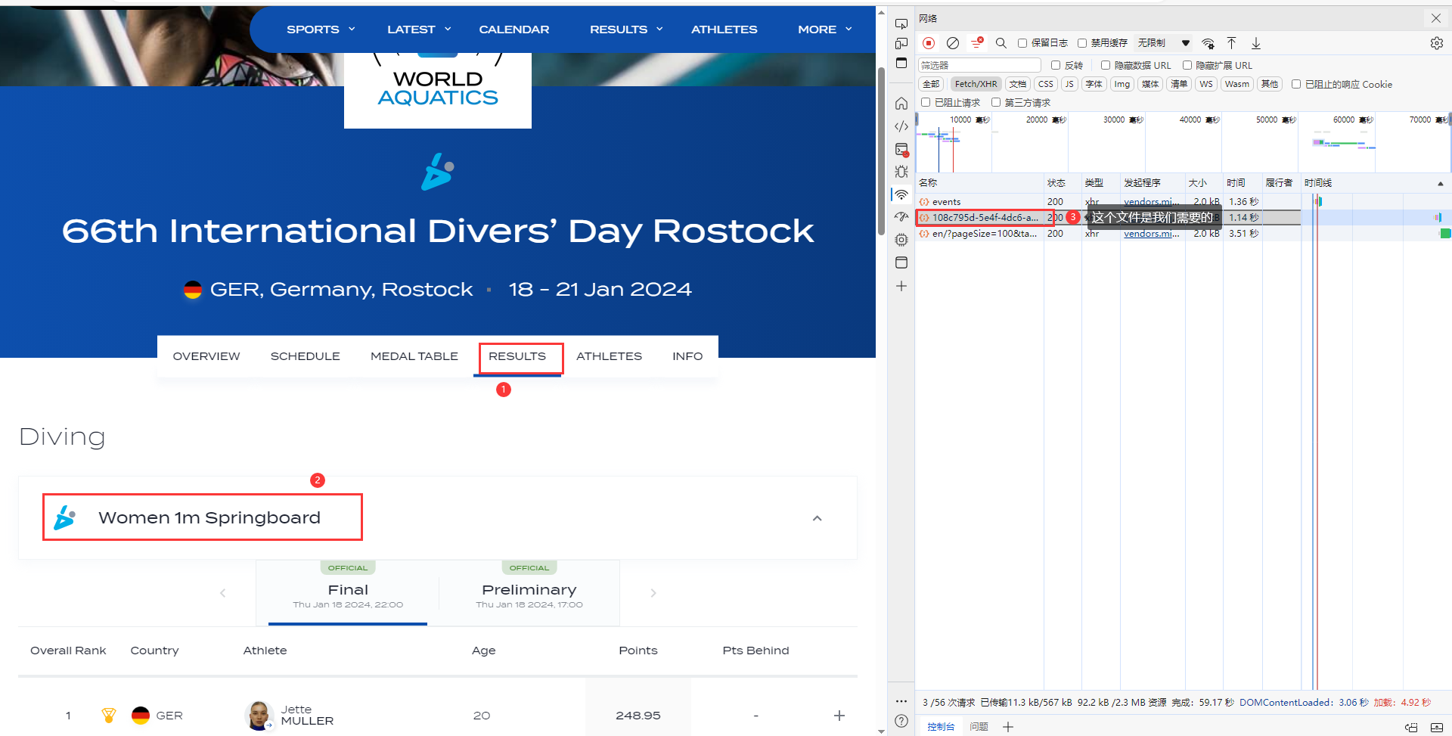Open the Console tool in sidebar
Image resolution: width=1452 pixels, height=736 pixels.
coord(901,150)
